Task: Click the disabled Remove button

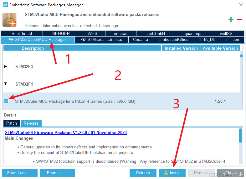Action: (201, 173)
